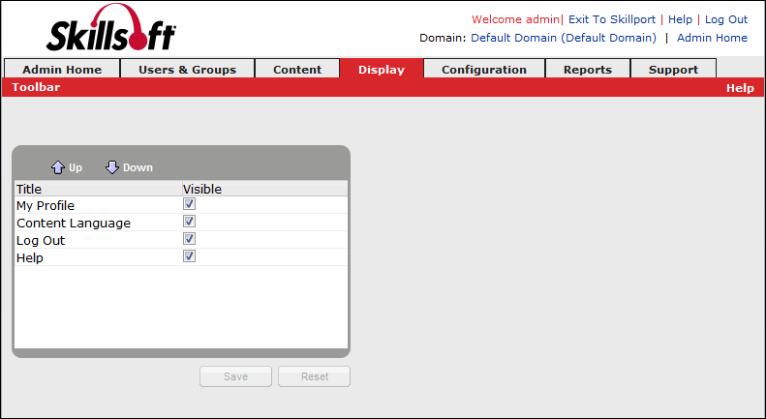This screenshot has height=419, width=766.
Task: Click the Log Out header link
Action: click(x=726, y=19)
